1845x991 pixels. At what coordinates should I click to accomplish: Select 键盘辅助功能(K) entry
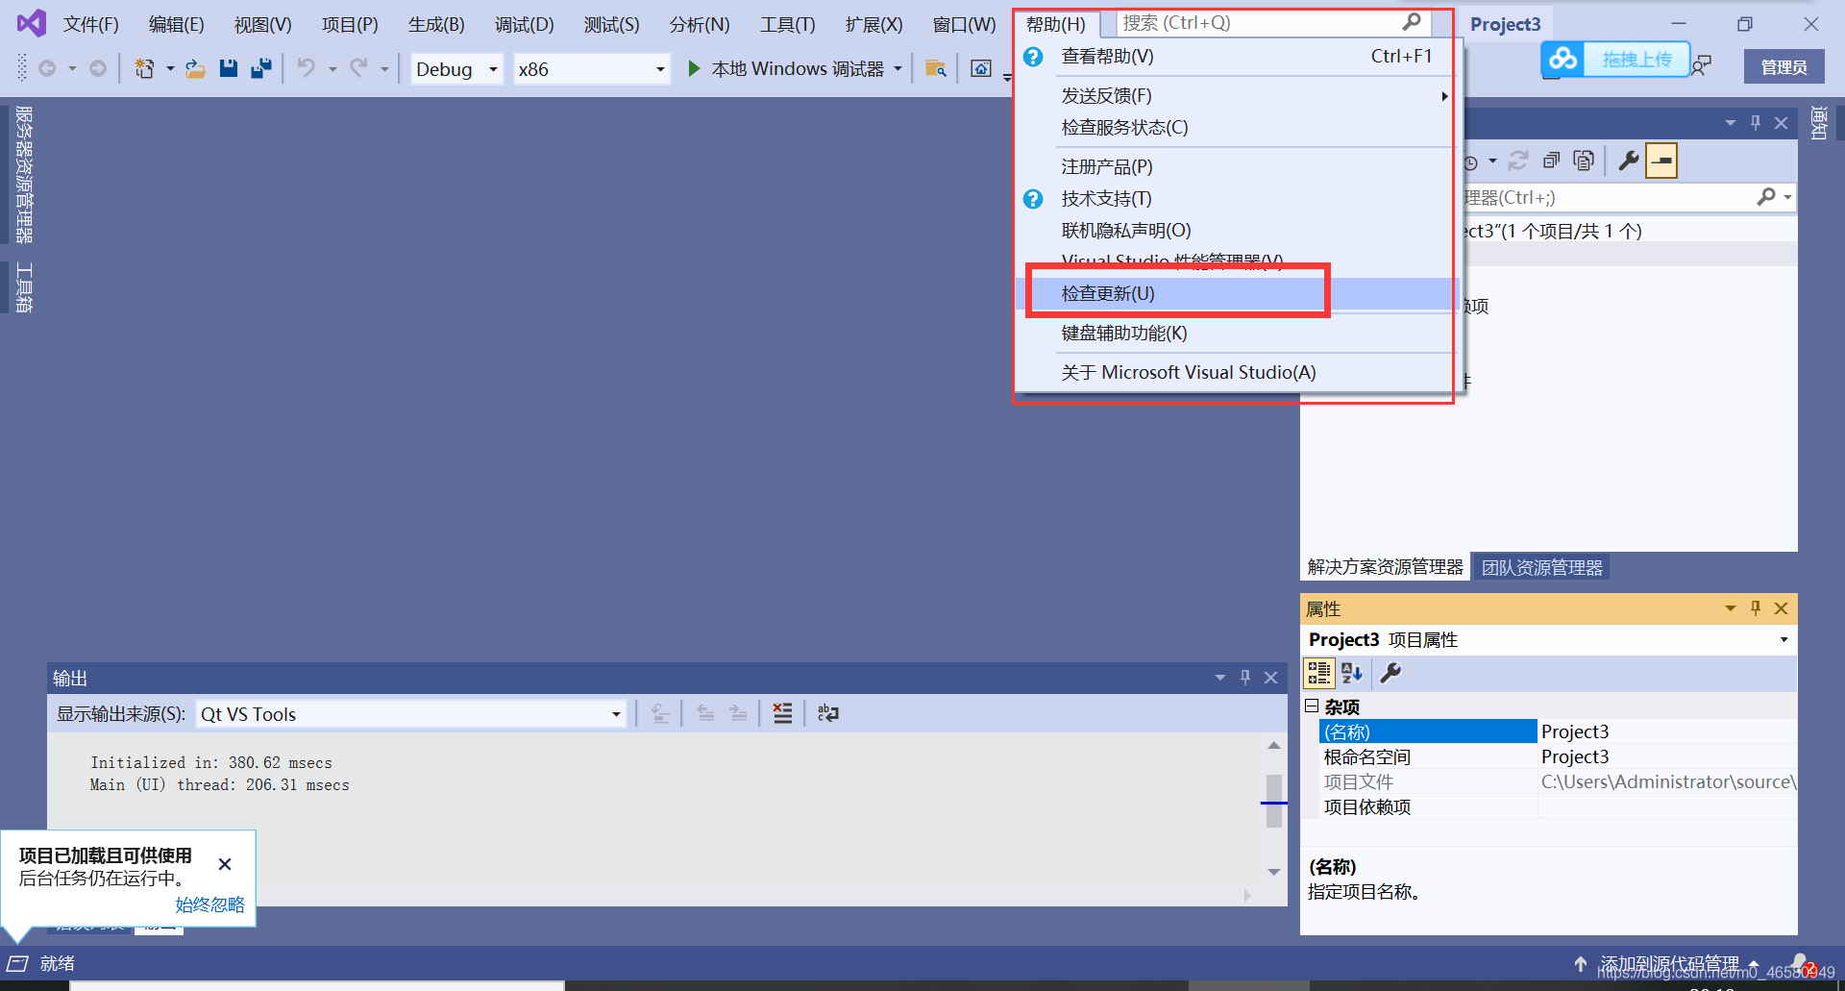tap(1238, 333)
